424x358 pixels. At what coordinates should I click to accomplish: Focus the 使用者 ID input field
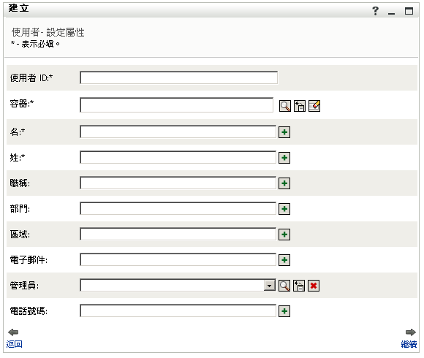[179, 78]
